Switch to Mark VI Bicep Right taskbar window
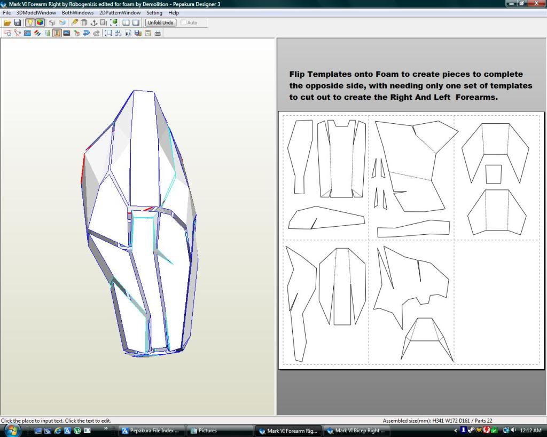The image size is (547, 437). 356,431
